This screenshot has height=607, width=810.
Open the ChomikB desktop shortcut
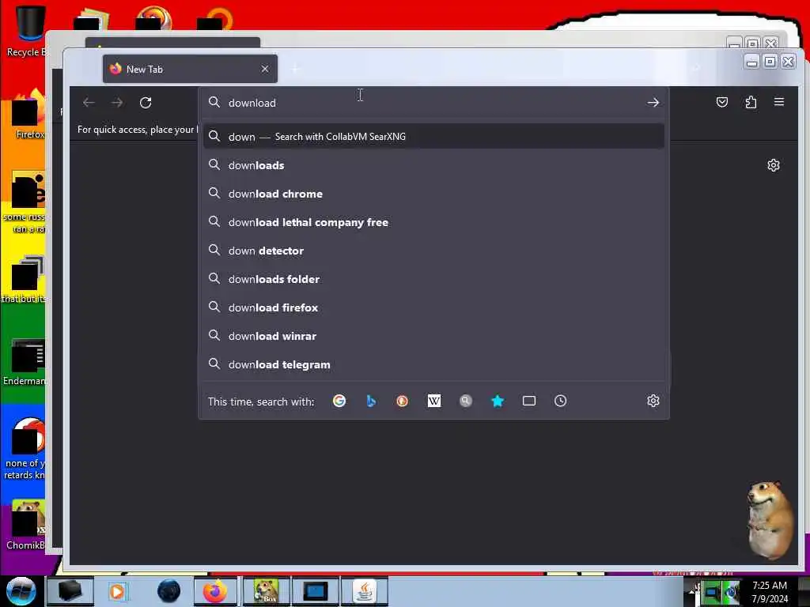point(26,525)
